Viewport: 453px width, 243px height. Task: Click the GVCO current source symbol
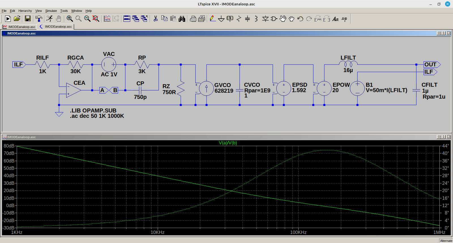(x=206, y=88)
